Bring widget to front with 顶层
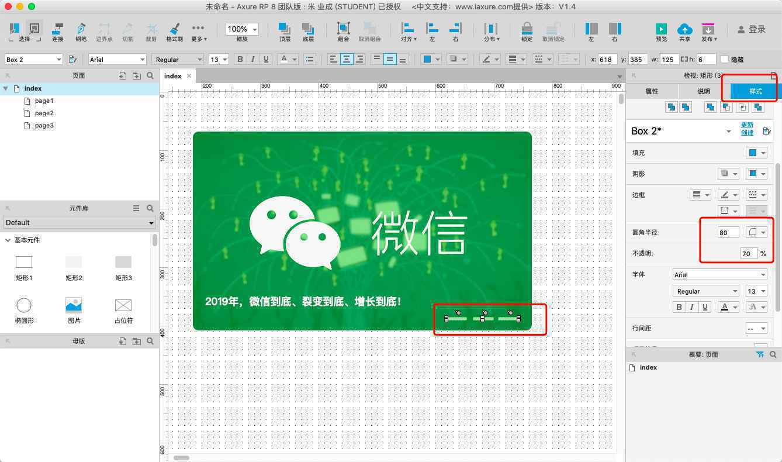Viewport: 782px width, 462px height. pos(285,32)
